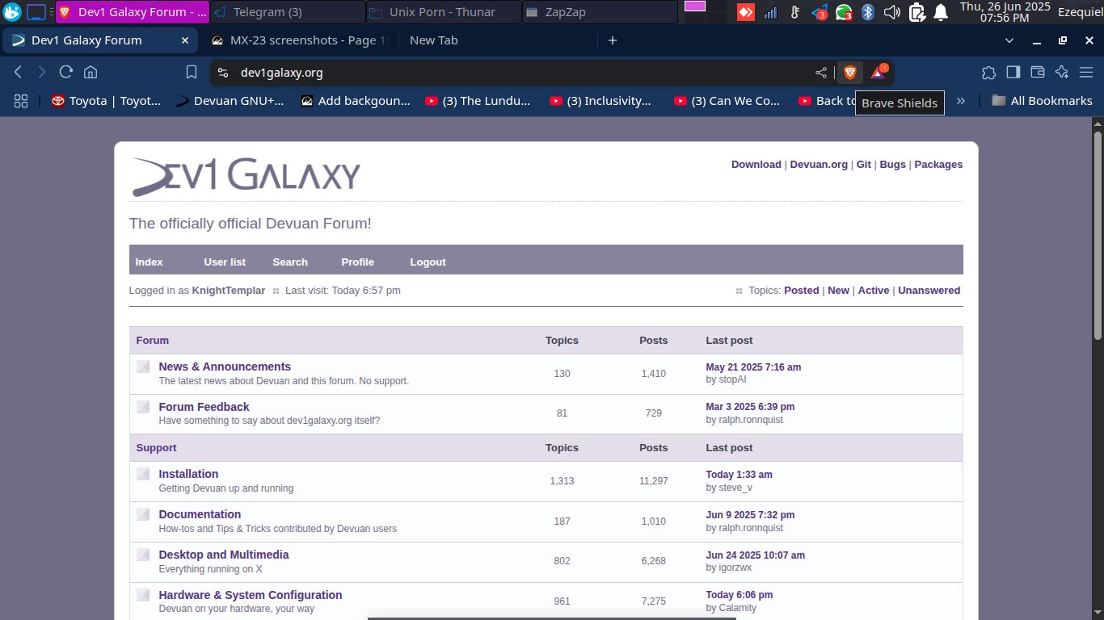This screenshot has height=620, width=1104.
Task: Expand hidden bookmarks overflow chevron
Action: 961,101
